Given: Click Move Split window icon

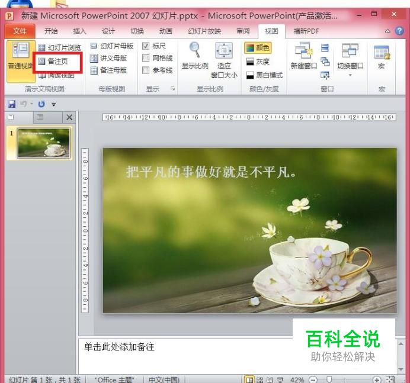Looking at the screenshot, I should [x=325, y=75].
